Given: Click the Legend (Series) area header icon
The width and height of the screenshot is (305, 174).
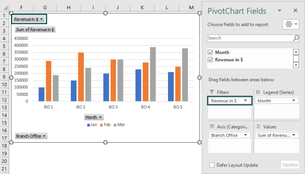Looking at the screenshot, I should 258,92.
